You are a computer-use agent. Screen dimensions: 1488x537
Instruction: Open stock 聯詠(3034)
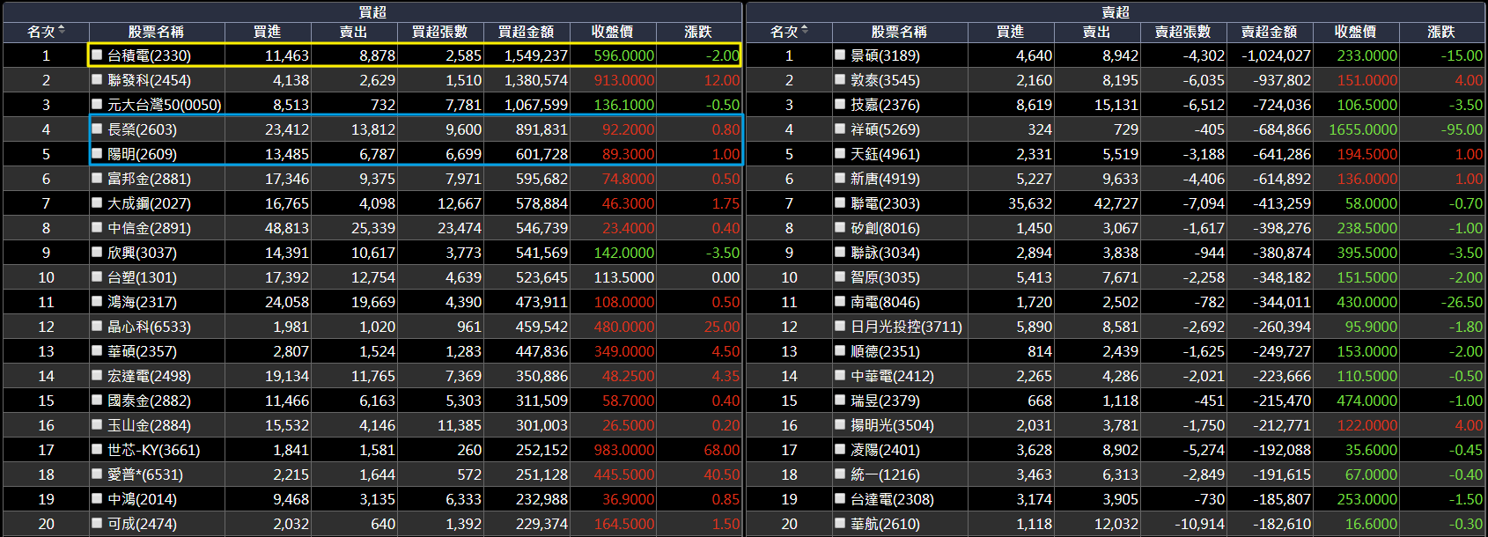[x=885, y=253]
